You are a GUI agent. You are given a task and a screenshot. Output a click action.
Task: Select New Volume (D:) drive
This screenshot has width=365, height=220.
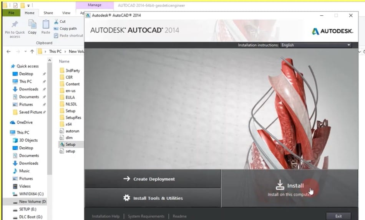(x=33, y=202)
